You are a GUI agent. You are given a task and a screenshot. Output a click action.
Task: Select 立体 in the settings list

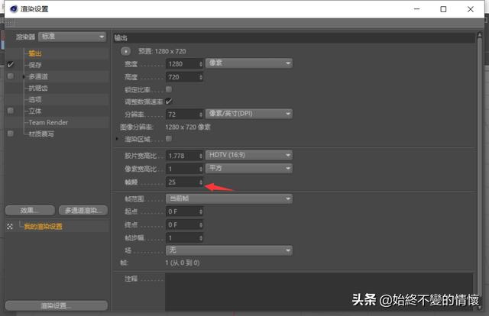point(35,111)
